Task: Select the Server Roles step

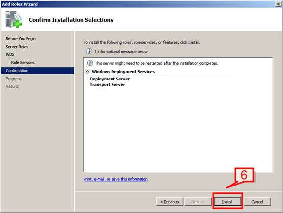Action: [x=17, y=47]
